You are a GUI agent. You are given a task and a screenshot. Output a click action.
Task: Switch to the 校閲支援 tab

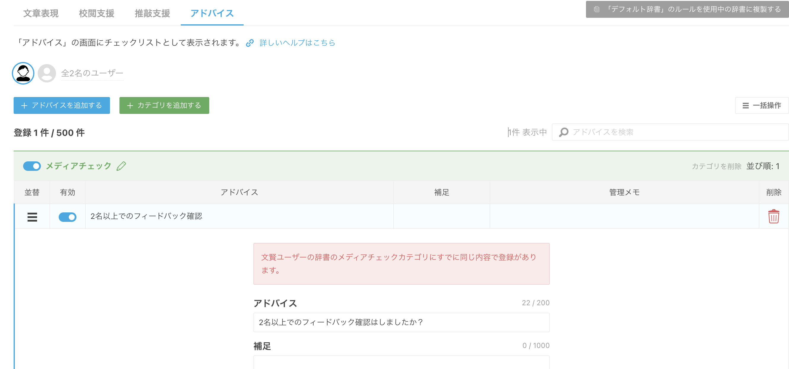coord(97,13)
